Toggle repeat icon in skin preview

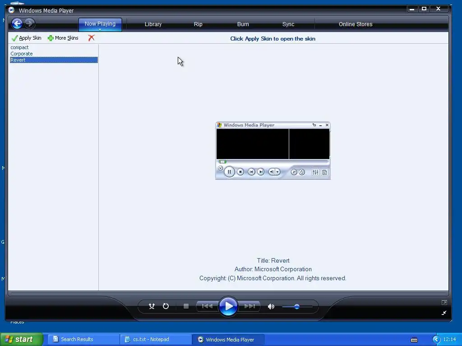coord(302,172)
